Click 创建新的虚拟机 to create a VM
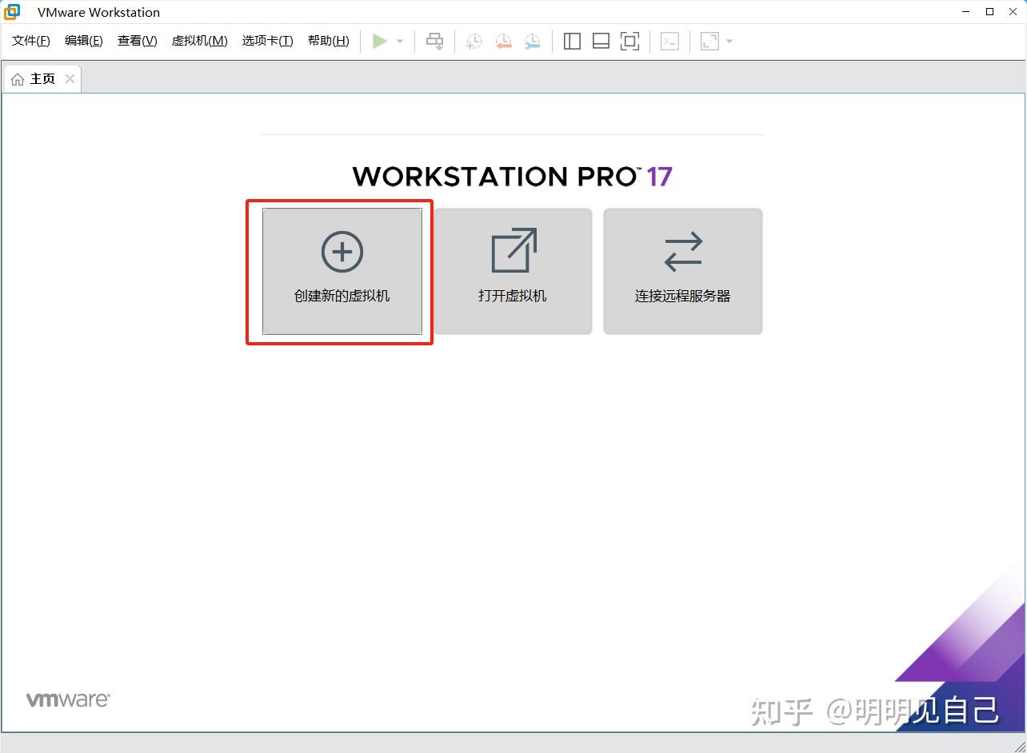Viewport: 1027px width, 753px height. coord(341,272)
